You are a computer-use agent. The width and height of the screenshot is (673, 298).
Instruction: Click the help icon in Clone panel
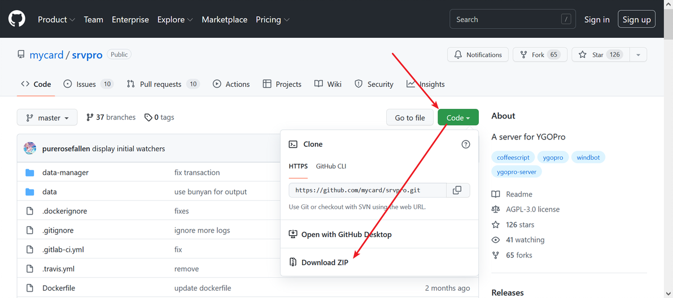click(x=466, y=144)
